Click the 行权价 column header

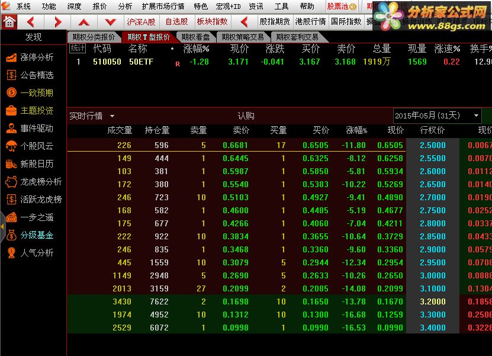[432, 130]
